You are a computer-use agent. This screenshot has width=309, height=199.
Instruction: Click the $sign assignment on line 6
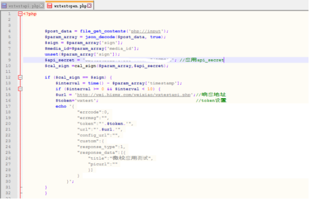[x=51, y=43]
